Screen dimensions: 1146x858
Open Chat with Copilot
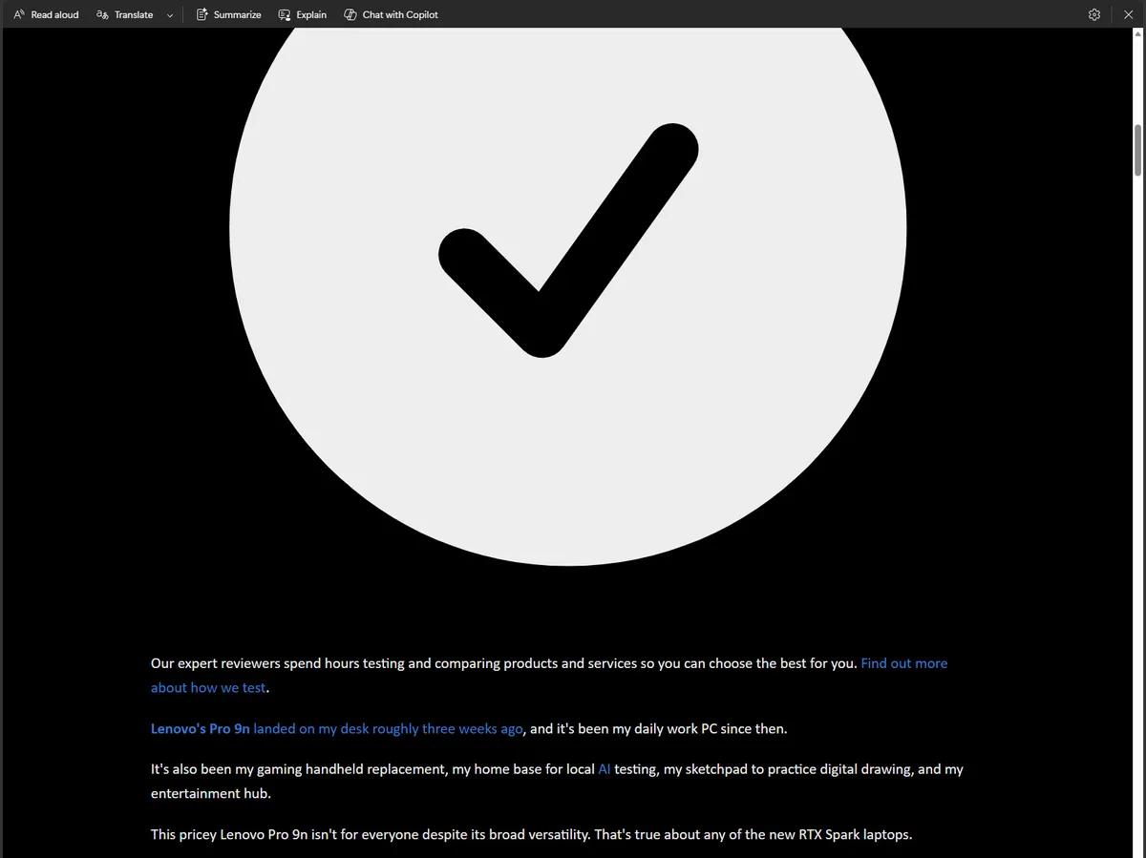391,14
